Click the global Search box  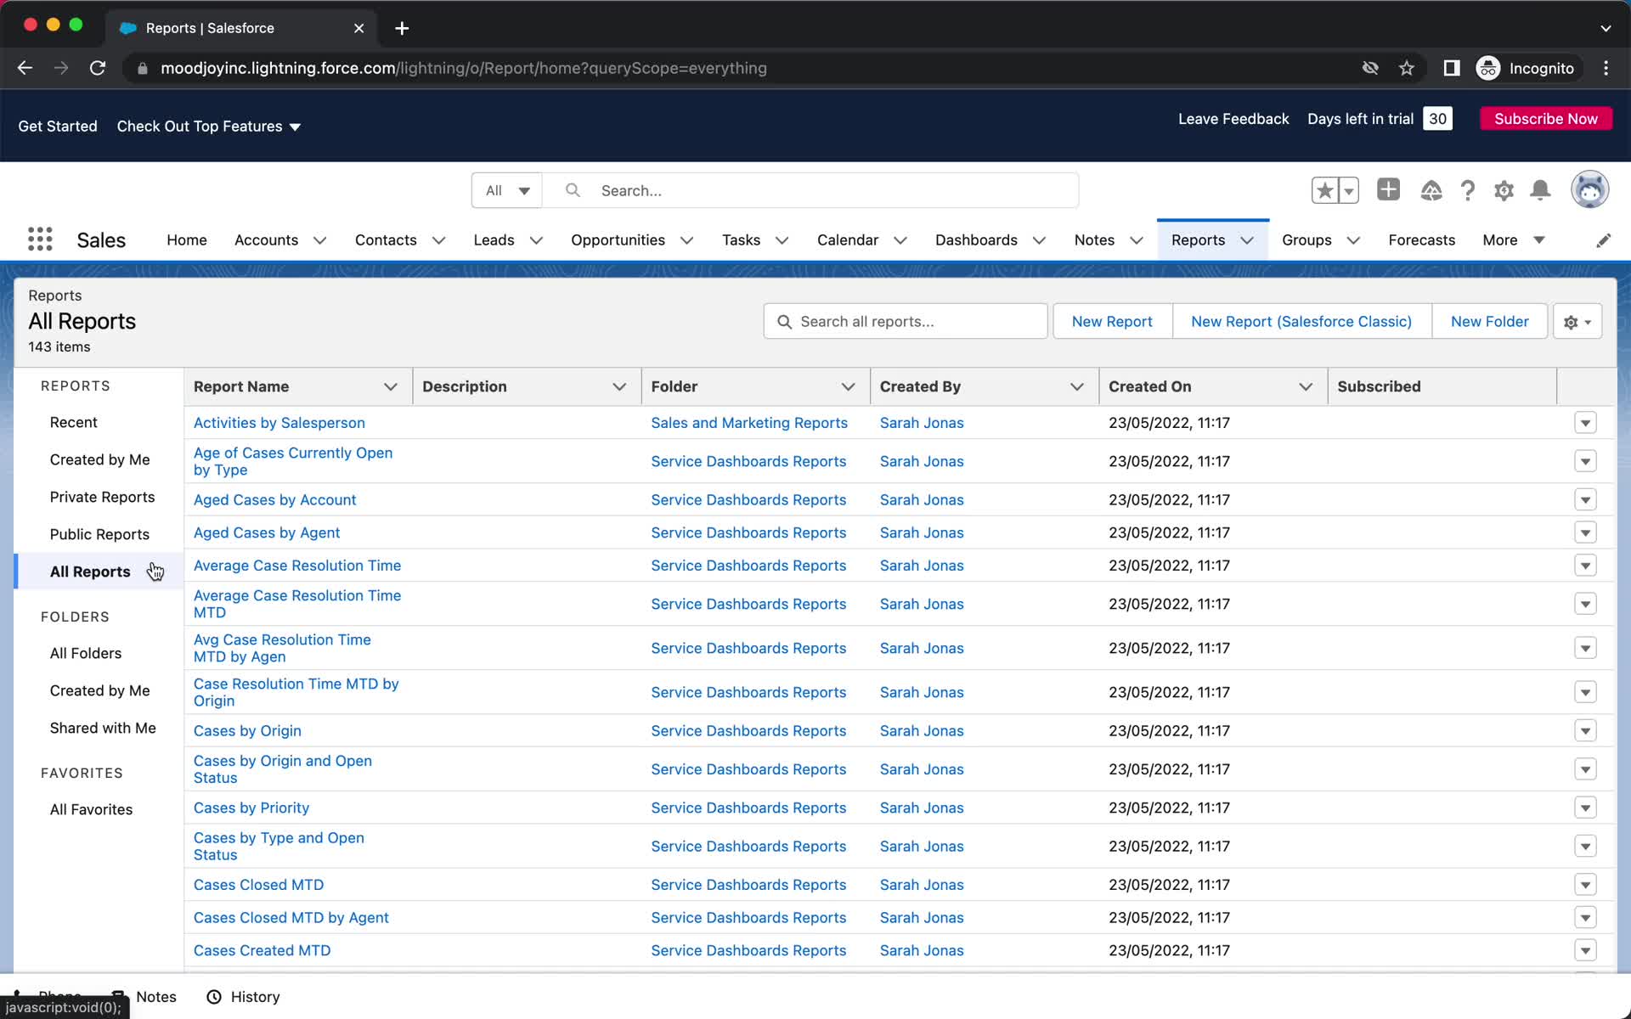(x=811, y=190)
